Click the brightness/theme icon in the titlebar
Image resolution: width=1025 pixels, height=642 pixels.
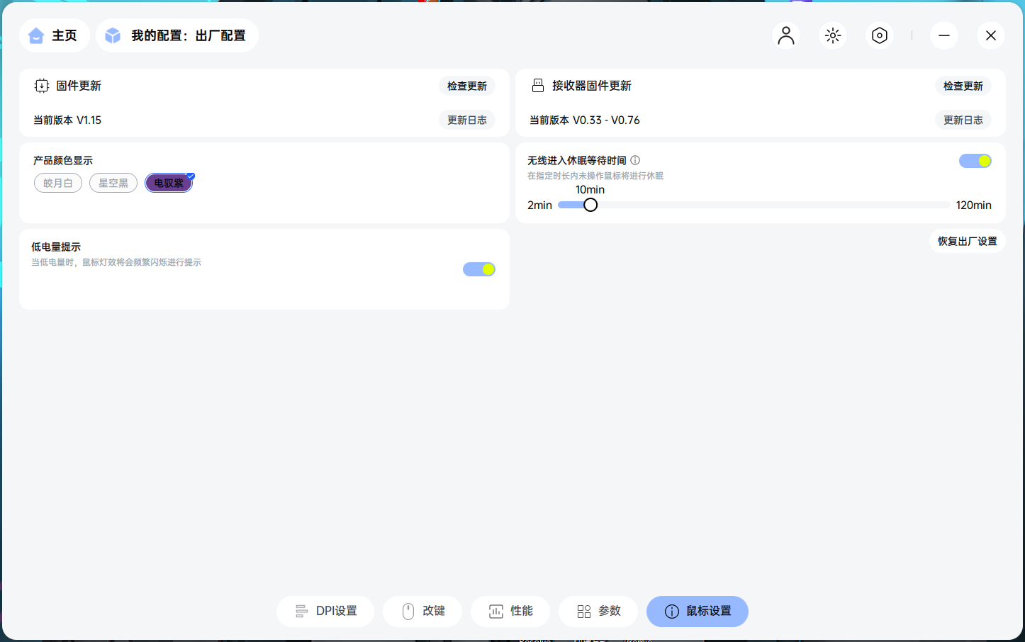(832, 35)
